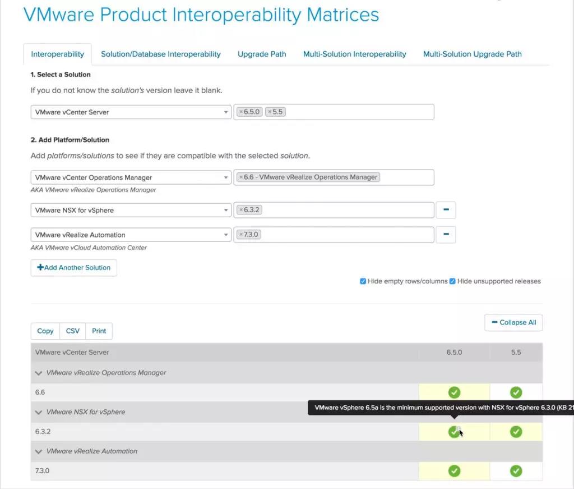Remove the 7.3.0 vRealize Automation tag
Image resolution: width=574 pixels, height=489 pixels.
click(241, 234)
